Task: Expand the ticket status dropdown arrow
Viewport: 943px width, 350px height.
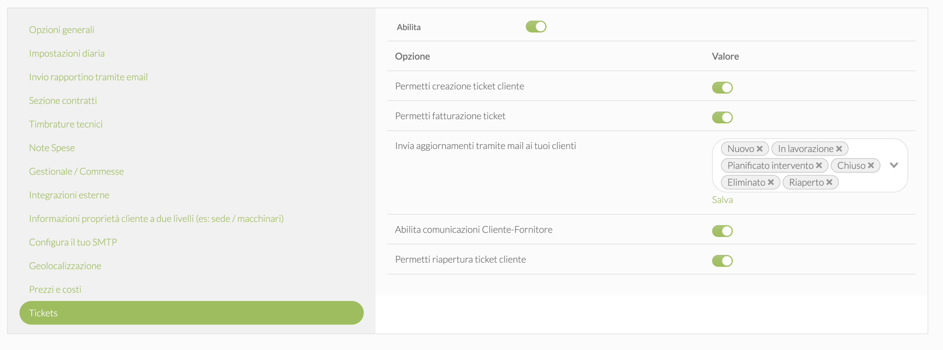Action: 894,165
